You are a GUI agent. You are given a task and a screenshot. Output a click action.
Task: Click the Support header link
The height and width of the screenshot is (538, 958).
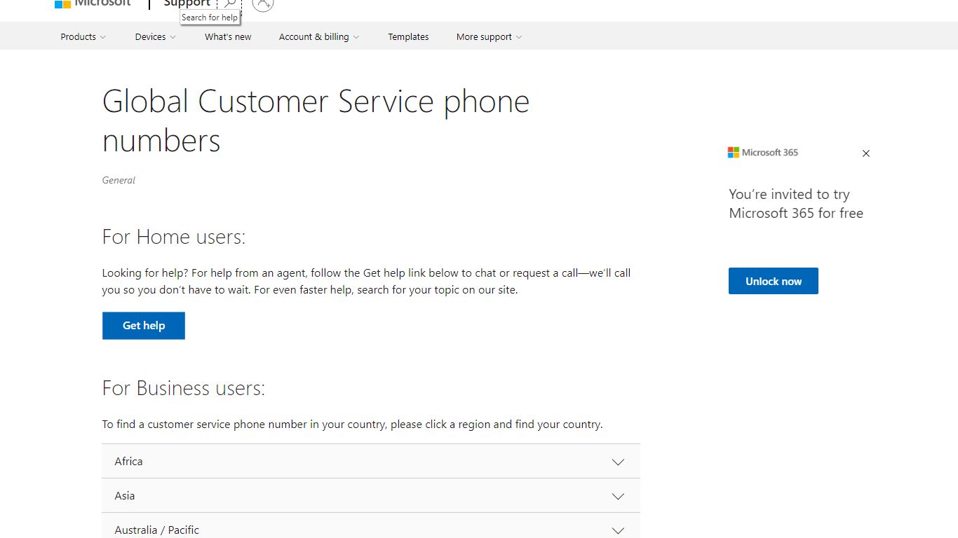(x=187, y=3)
